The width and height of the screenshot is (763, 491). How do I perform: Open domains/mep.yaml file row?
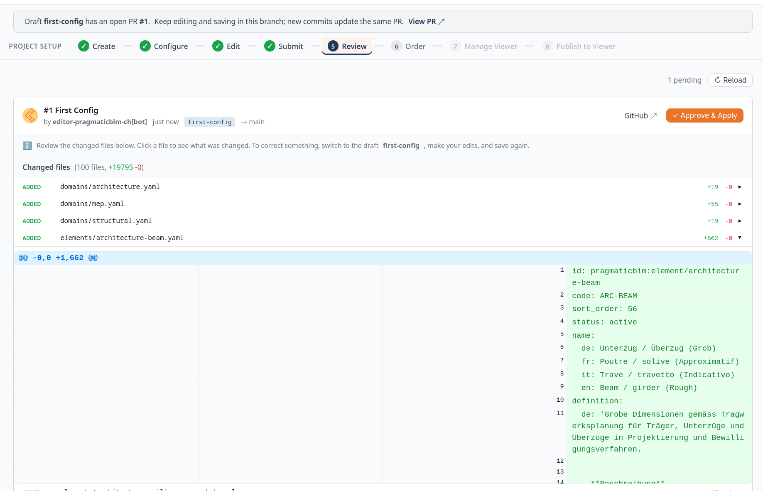coord(383,204)
